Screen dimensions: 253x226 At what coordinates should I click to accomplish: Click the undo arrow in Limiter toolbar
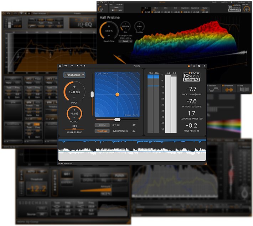[66, 66]
